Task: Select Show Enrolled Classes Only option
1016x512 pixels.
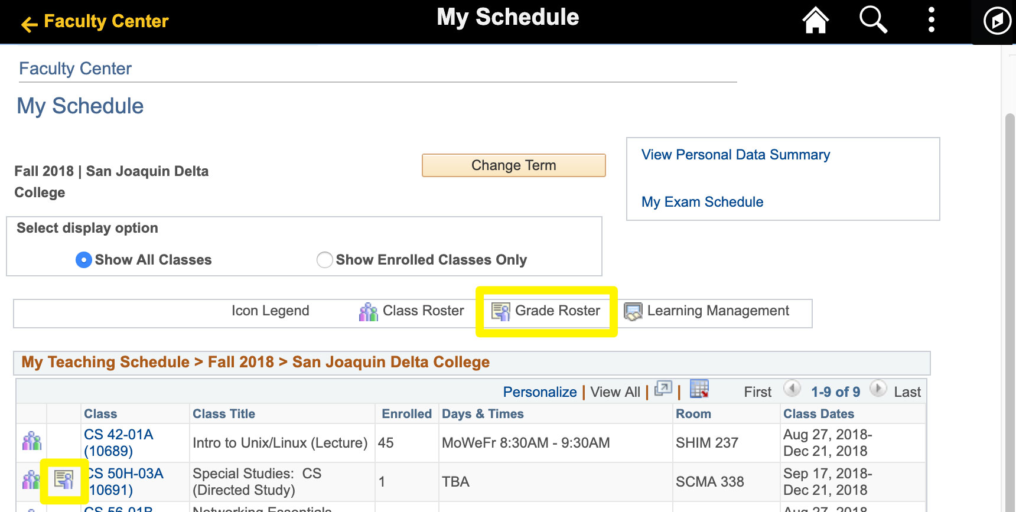Action: pyautogui.click(x=324, y=260)
